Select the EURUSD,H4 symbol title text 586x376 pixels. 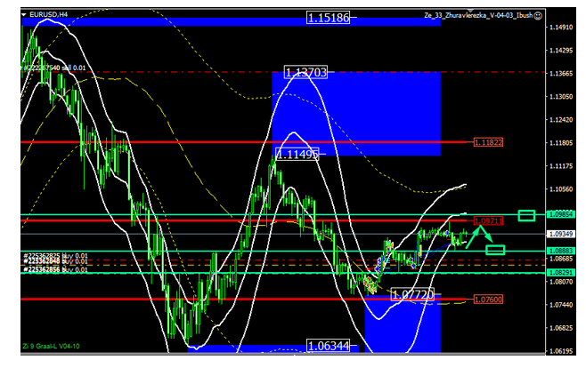(x=49, y=14)
